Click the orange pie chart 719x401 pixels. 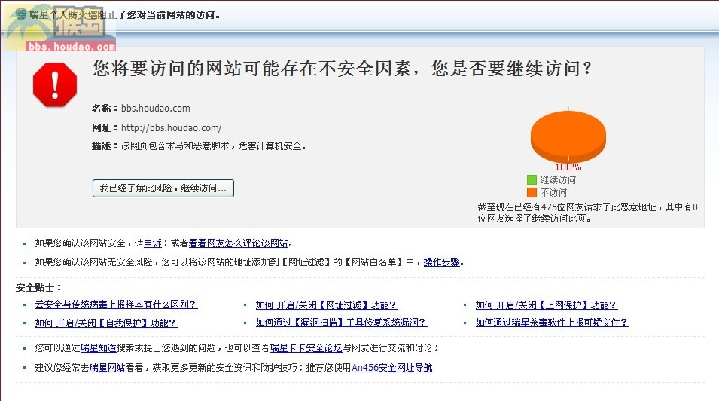(x=568, y=136)
